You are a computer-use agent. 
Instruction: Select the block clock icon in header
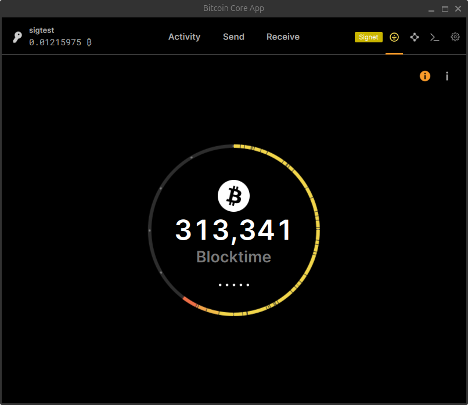(394, 37)
